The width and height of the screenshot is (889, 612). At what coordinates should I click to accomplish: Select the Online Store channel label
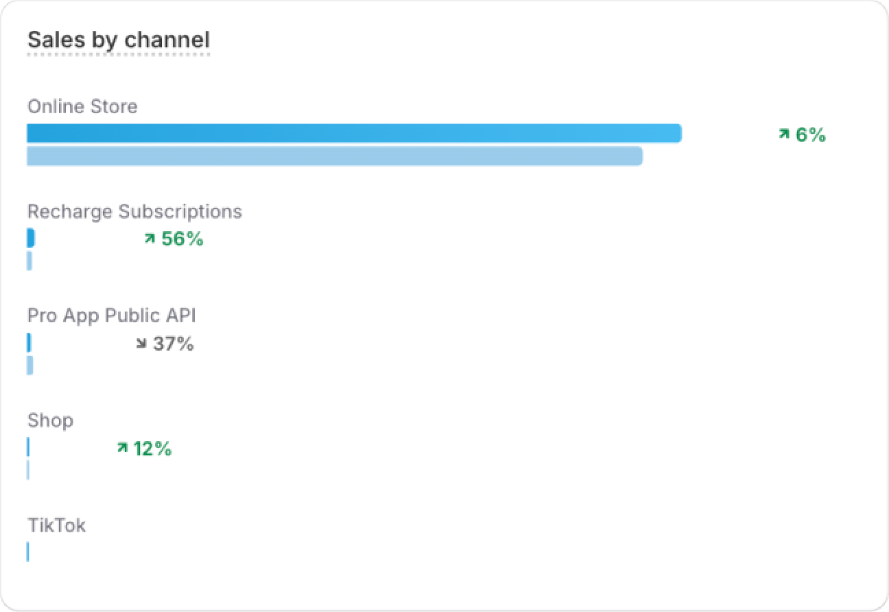(x=82, y=106)
